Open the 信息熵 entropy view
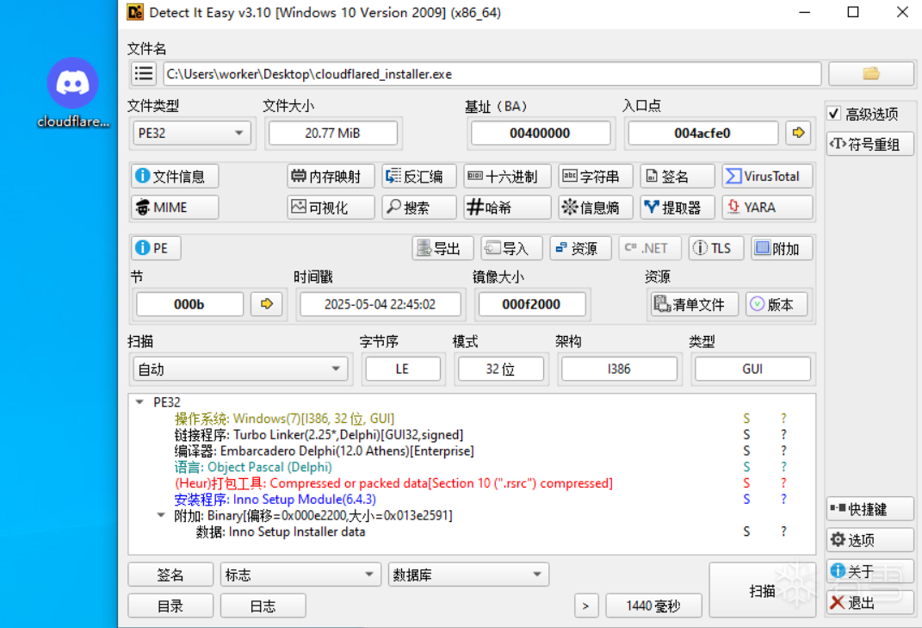 click(x=595, y=207)
